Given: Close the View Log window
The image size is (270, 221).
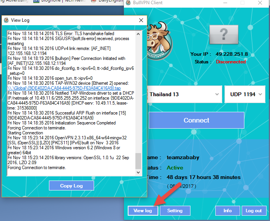Looking at the screenshot, I should (x=141, y=20).
